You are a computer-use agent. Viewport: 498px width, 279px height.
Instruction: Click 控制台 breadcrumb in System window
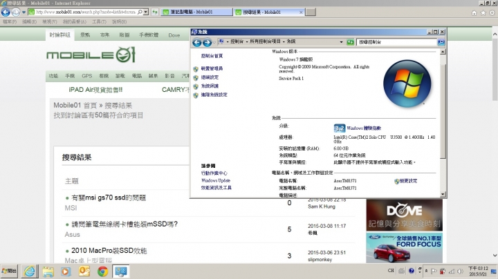237,41
